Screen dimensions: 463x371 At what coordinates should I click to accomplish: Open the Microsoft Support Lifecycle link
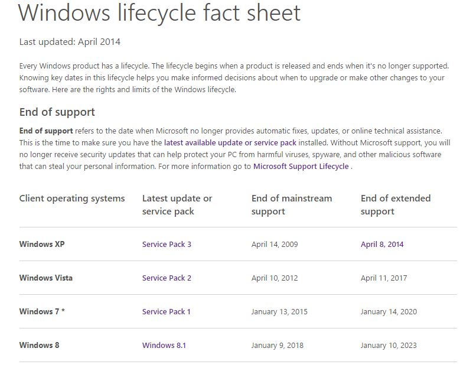point(301,167)
